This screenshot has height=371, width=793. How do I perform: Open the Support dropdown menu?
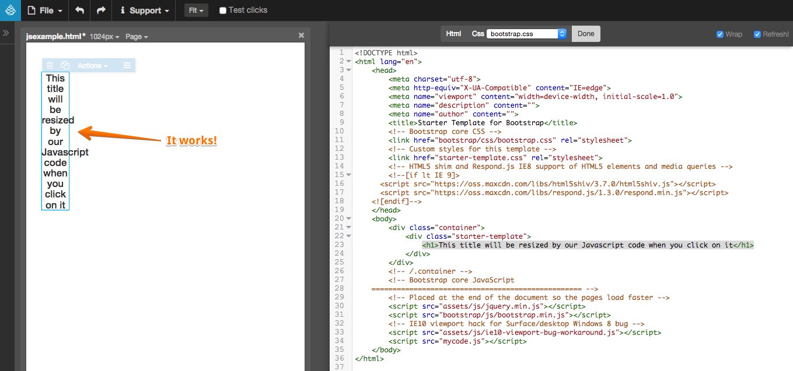[145, 10]
